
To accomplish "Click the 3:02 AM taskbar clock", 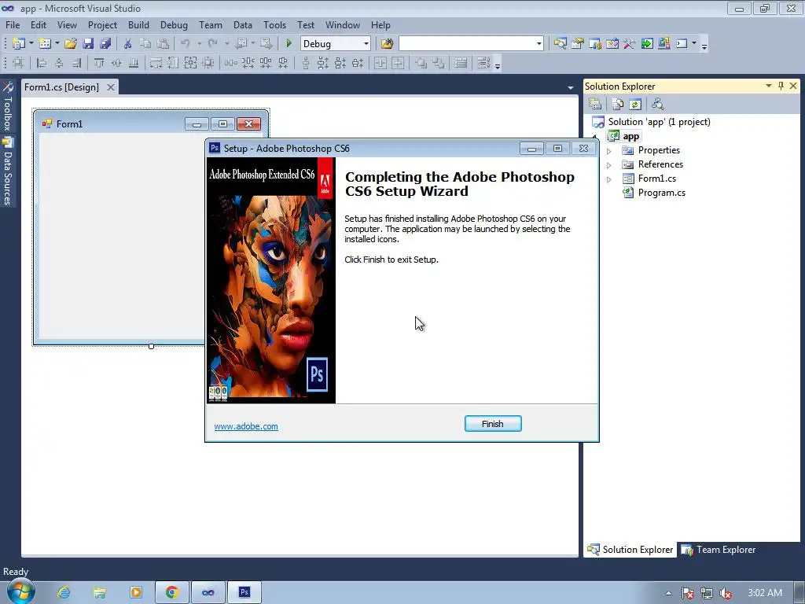I will coord(765,593).
